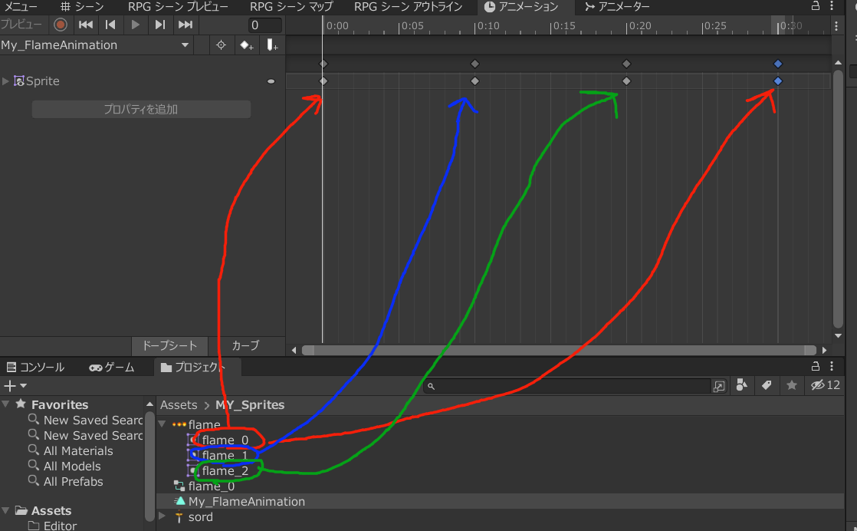This screenshot has height=531, width=857.
Task: Go to the next keyframe
Action: point(160,25)
